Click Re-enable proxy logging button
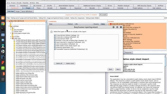Viewport: 167px width, 94px height. pyautogui.click(x=103, y=15)
